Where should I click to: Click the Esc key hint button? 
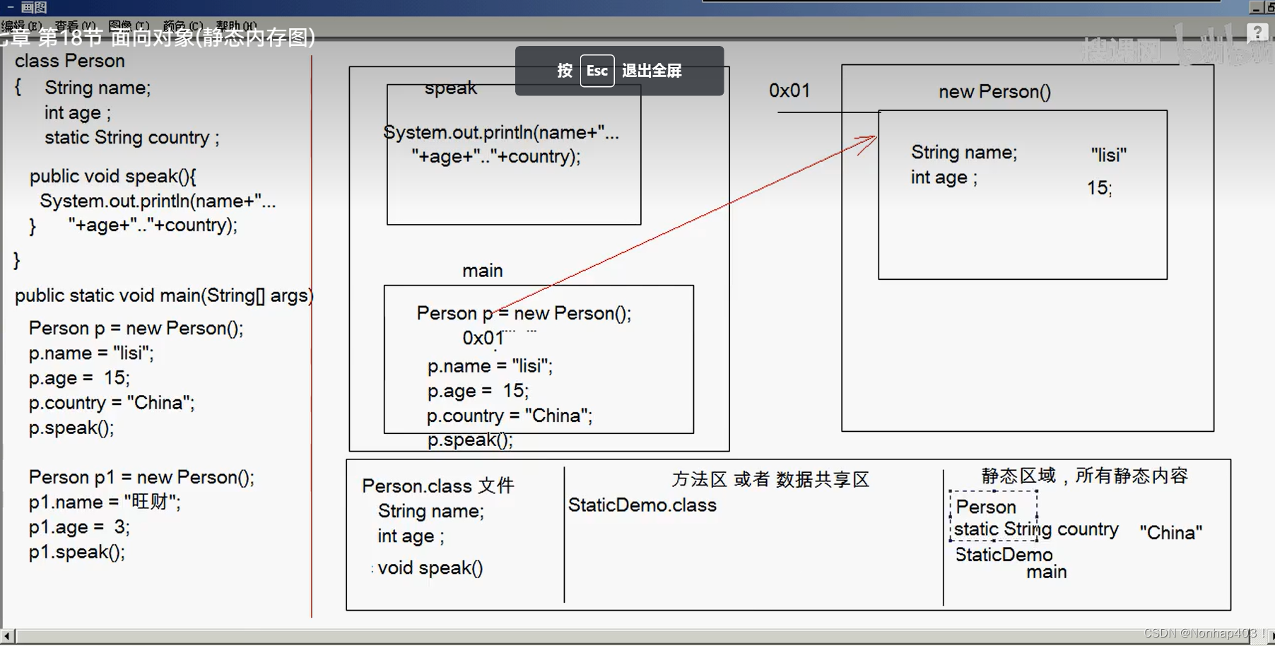(x=597, y=71)
